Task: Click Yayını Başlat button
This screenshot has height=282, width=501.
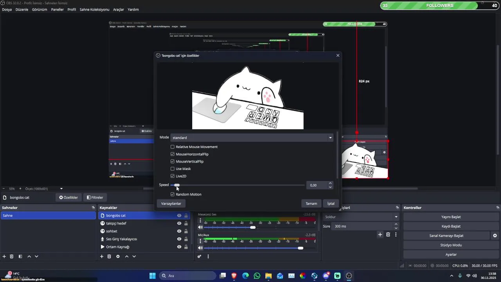Action: (451, 217)
